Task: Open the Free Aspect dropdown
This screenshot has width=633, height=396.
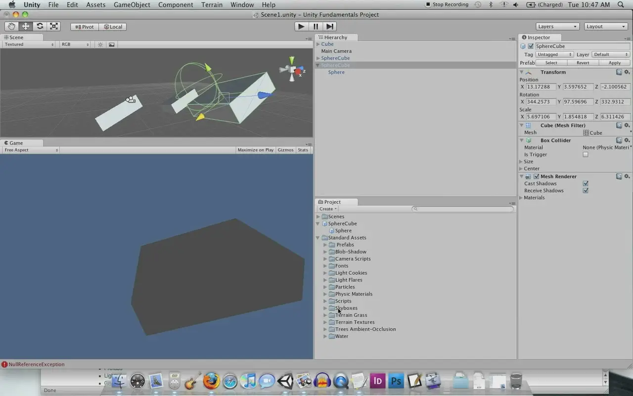Action: [x=31, y=150]
